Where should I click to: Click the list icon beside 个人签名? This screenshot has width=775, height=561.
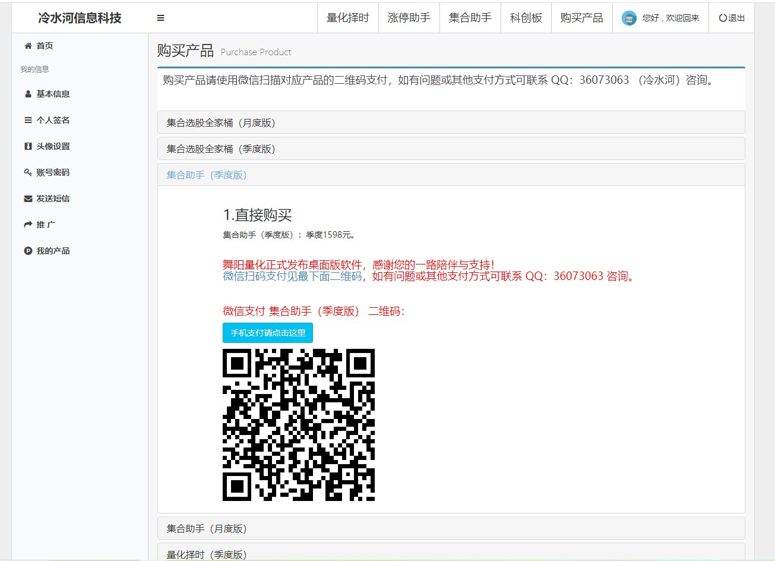point(28,120)
